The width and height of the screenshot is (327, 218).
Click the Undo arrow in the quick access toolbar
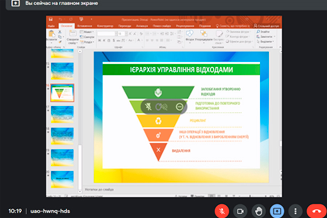coord(60,19)
